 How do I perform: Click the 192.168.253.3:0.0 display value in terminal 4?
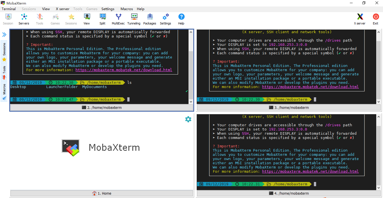[x=288, y=129]
